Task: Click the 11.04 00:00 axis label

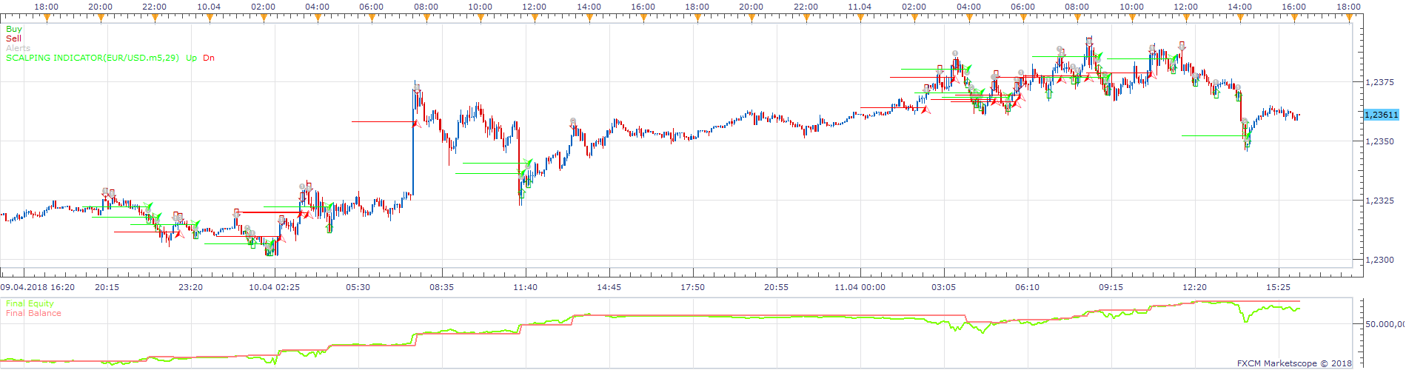Action: (860, 287)
